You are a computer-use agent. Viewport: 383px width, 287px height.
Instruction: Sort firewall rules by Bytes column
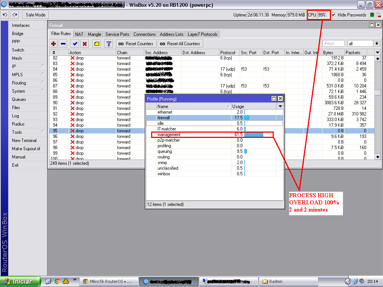[x=333, y=52]
